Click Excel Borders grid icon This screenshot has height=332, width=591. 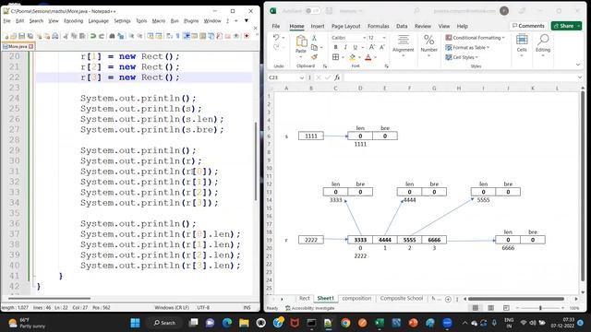(x=335, y=57)
